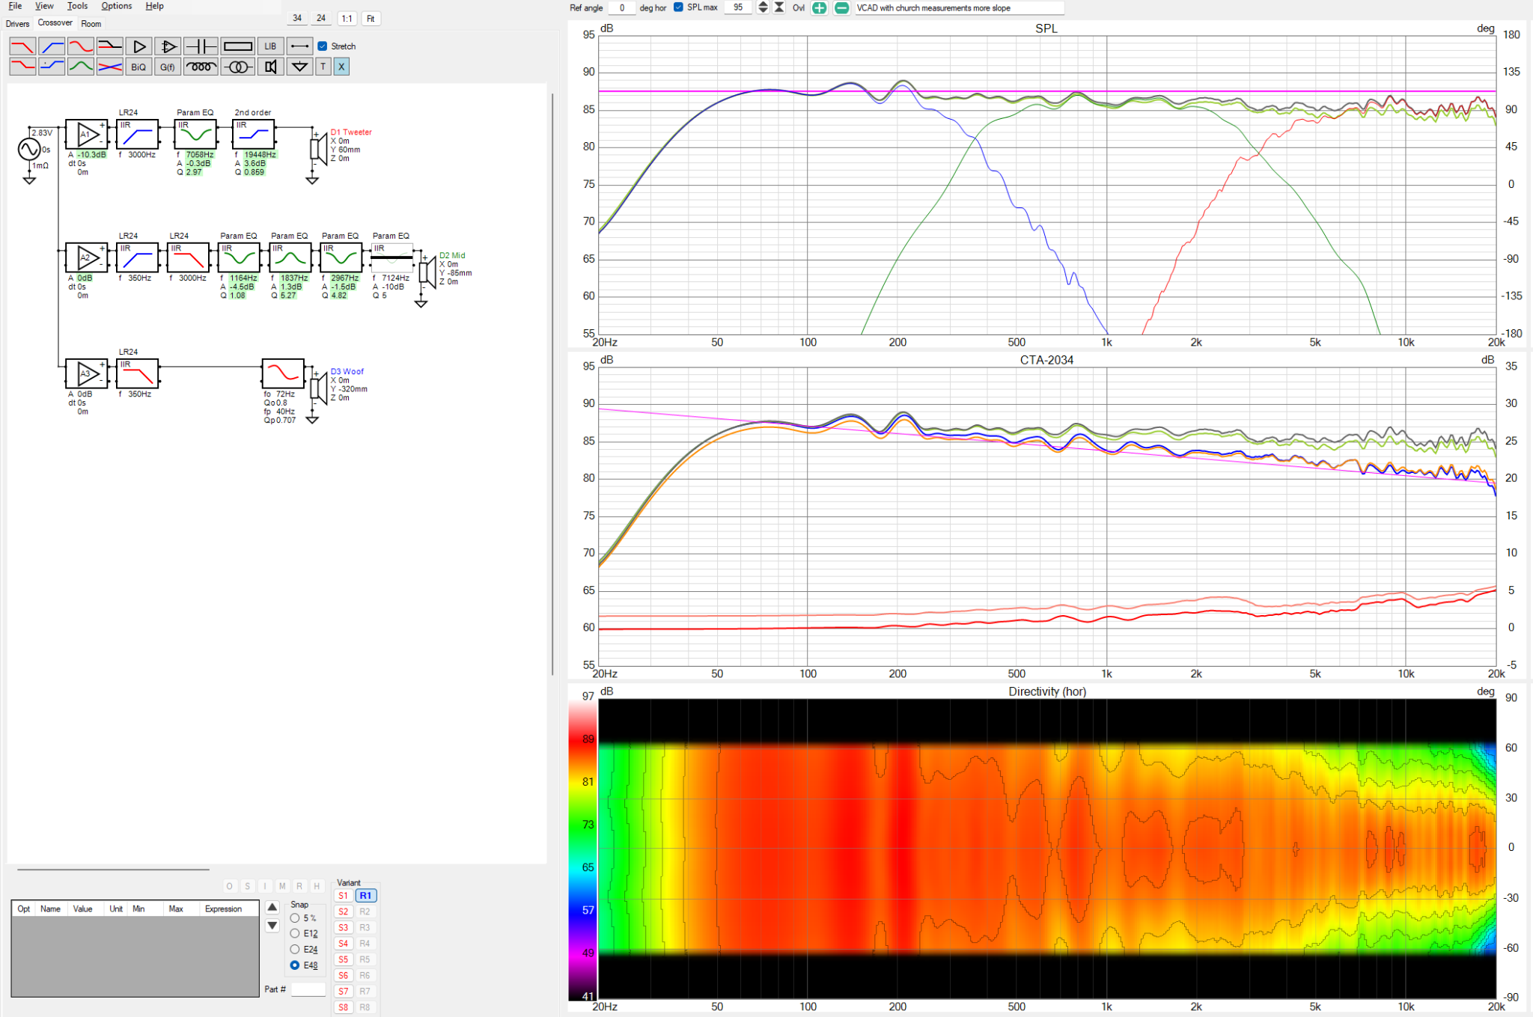1533x1017 pixels.
Task: Move parameter down with the down arrow
Action: click(272, 926)
